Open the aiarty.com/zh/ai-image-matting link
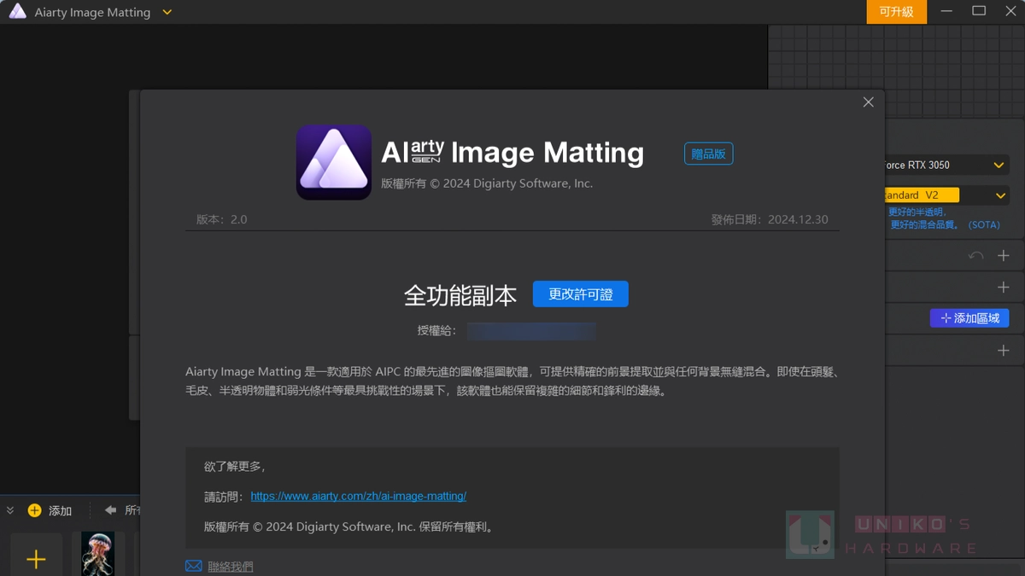Viewport: 1025px width, 576px height. tap(359, 496)
